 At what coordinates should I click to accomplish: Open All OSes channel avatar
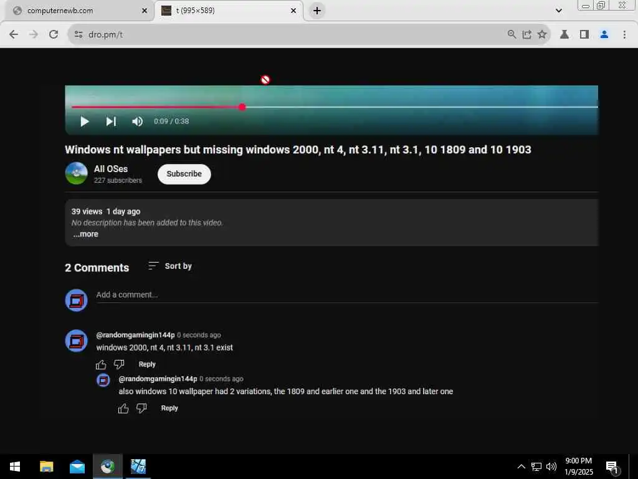[76, 173]
